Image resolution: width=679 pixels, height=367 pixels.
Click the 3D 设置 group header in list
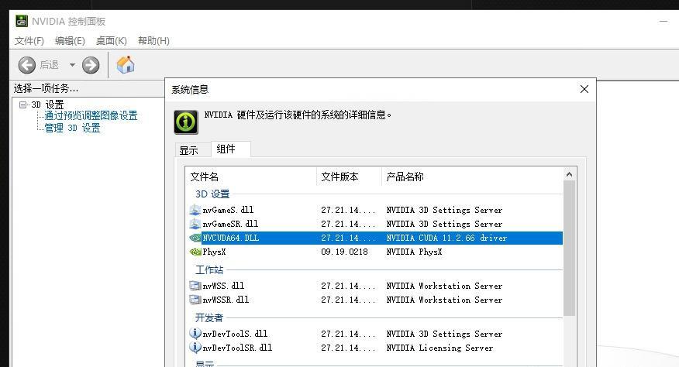point(212,194)
